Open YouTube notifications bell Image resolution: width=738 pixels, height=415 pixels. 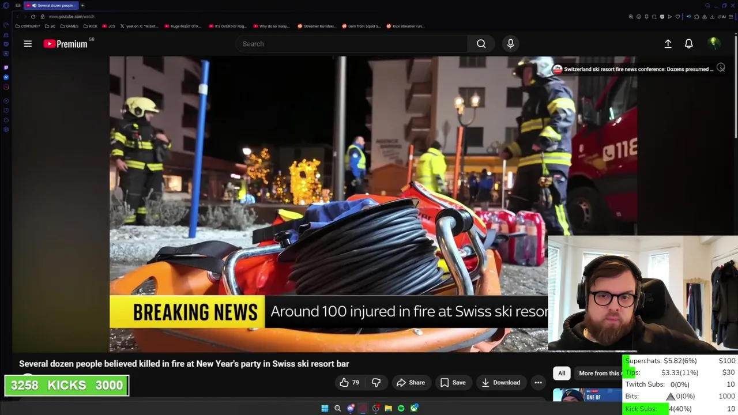pyautogui.click(x=688, y=44)
